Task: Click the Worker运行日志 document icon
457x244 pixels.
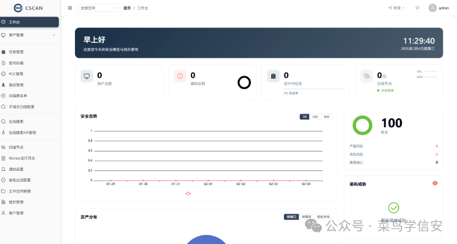Action: [3, 158]
